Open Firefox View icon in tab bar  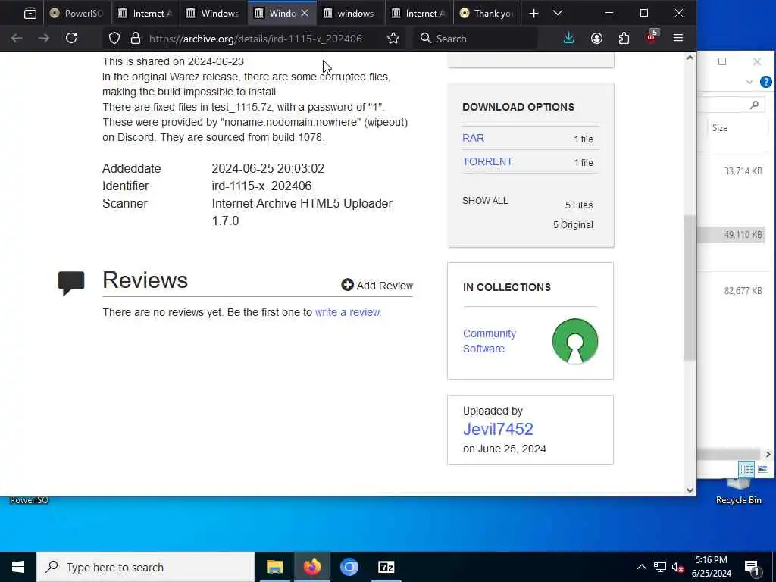tap(30, 14)
